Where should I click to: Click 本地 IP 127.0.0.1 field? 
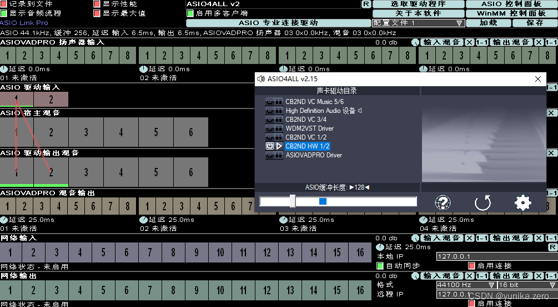point(497,256)
